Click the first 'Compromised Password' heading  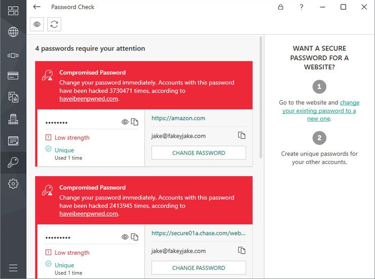click(92, 72)
